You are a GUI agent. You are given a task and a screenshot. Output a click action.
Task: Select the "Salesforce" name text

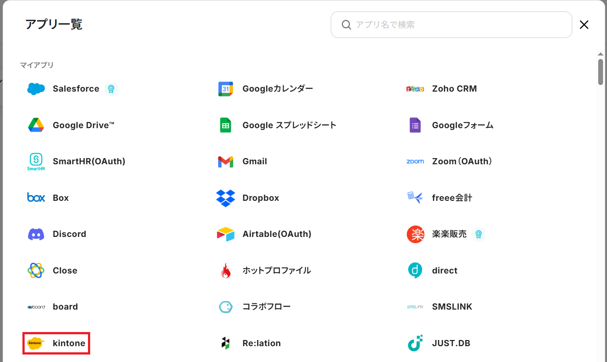pos(76,89)
